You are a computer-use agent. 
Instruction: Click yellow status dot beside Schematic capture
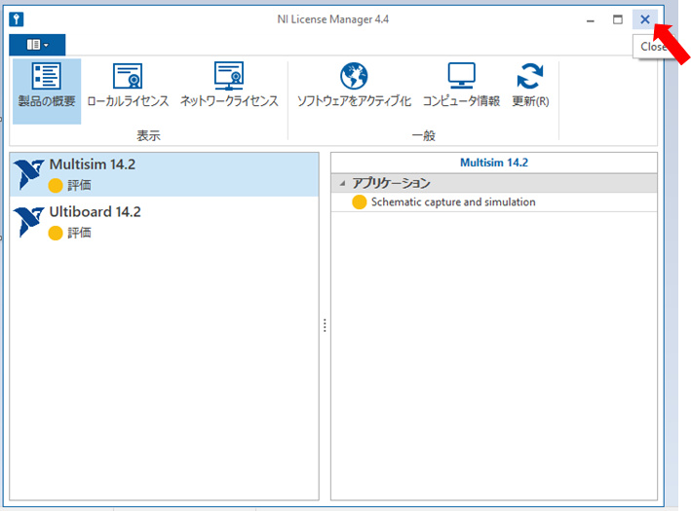[x=360, y=202]
